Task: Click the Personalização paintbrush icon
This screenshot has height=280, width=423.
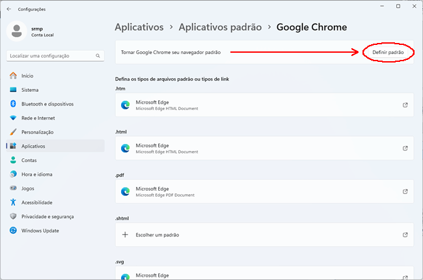Action: tap(13, 132)
